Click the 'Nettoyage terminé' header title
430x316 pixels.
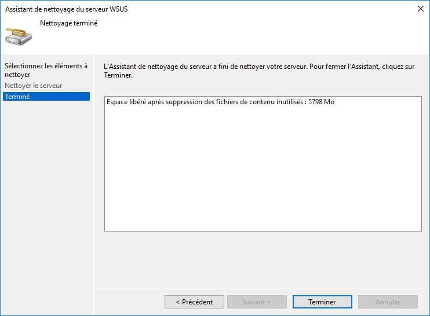[x=68, y=24]
